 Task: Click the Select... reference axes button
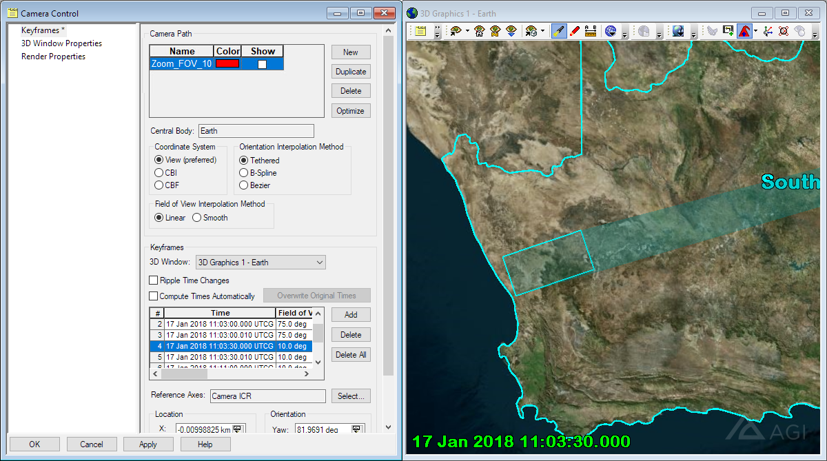coord(351,396)
